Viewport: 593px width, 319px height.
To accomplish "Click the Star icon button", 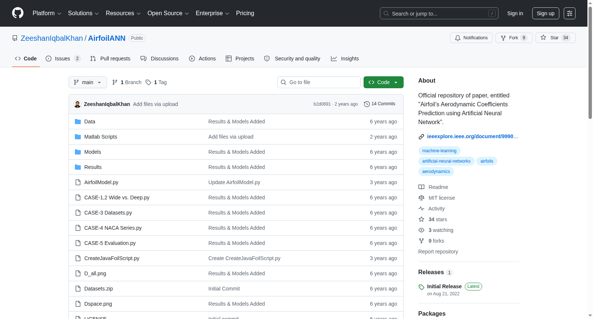I will tap(543, 38).
